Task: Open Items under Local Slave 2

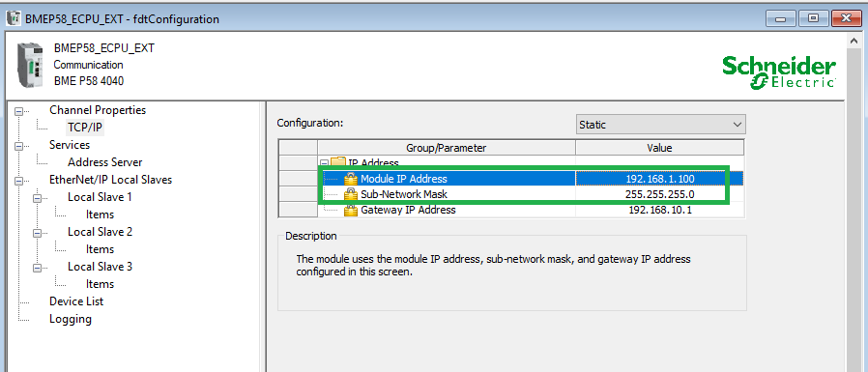Action: 100,249
